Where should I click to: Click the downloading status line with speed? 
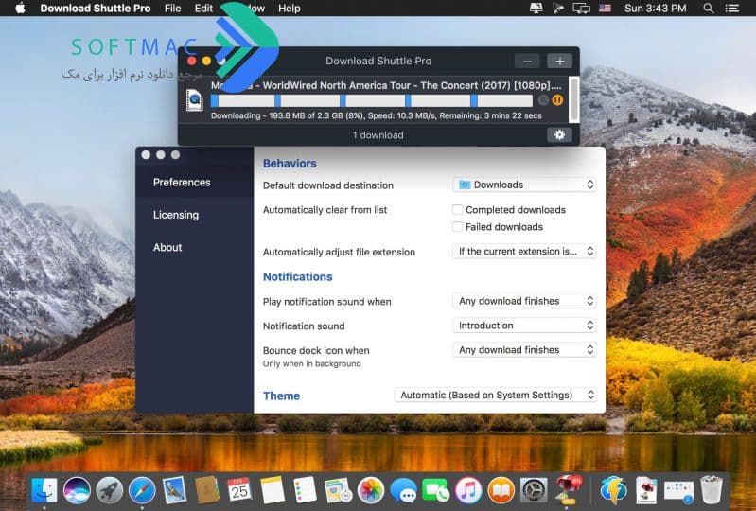(376, 115)
